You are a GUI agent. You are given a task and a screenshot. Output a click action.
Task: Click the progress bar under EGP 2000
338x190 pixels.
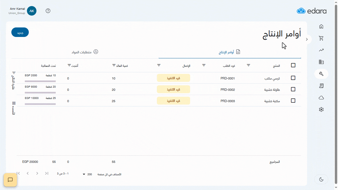point(40,81)
